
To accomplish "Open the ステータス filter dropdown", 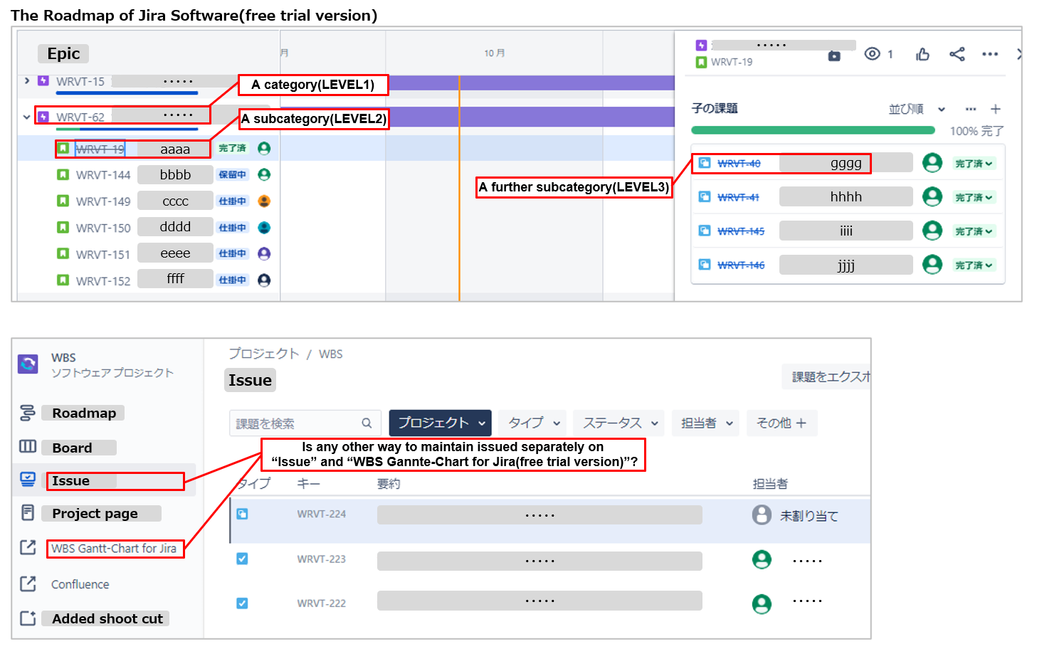I will [x=618, y=423].
